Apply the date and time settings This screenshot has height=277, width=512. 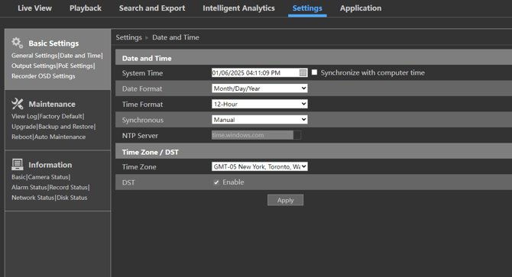285,200
